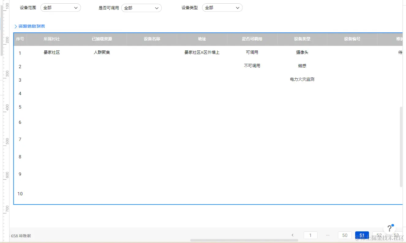The height and width of the screenshot is (243, 406).
Task: Click the 已加载资源 column header
Action: click(102, 39)
